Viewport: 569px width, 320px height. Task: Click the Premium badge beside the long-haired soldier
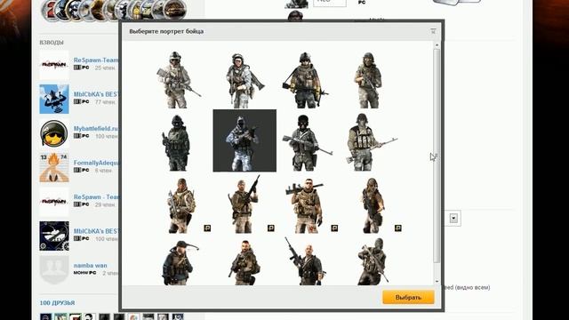tap(397, 228)
